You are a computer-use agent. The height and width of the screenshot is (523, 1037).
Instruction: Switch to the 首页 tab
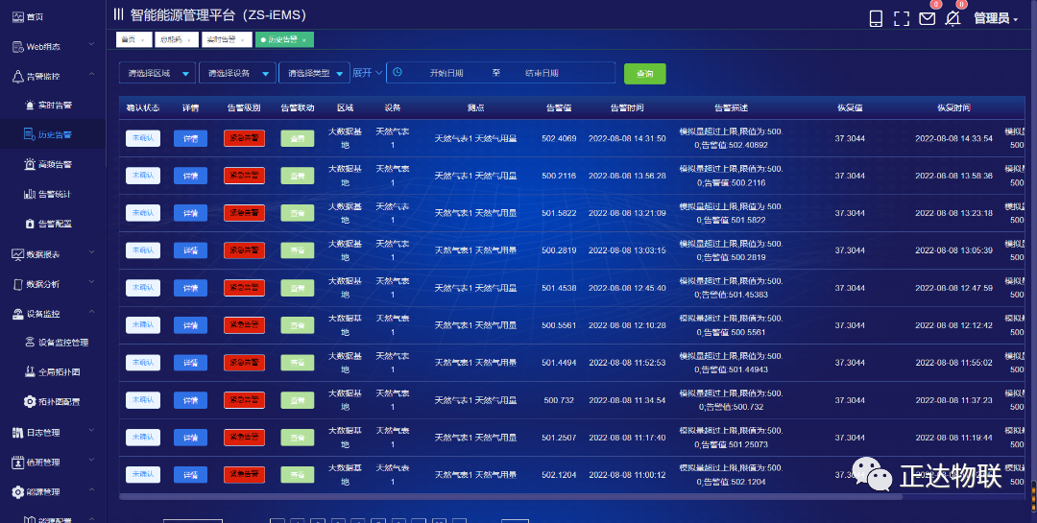tap(134, 39)
